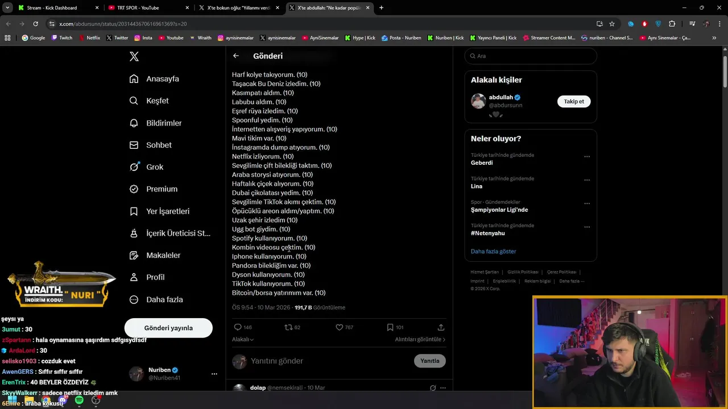Open Spotify from the taskbar
The image size is (728, 409).
click(x=79, y=400)
